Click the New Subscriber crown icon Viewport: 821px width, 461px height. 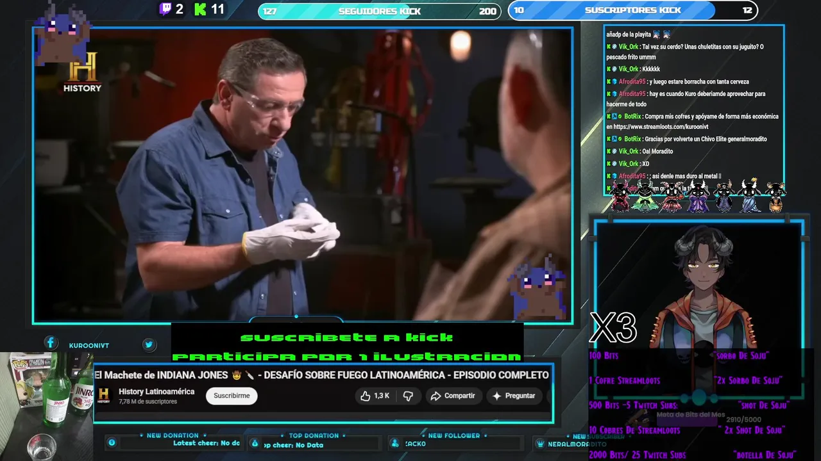(541, 444)
